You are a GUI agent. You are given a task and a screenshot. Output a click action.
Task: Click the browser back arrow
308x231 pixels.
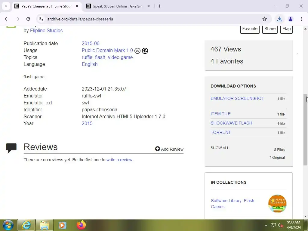7,19
